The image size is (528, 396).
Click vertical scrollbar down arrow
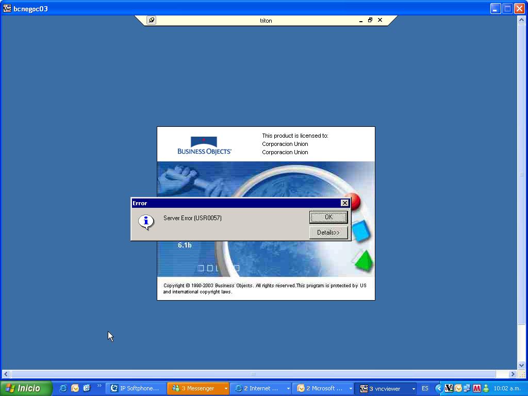tap(521, 365)
